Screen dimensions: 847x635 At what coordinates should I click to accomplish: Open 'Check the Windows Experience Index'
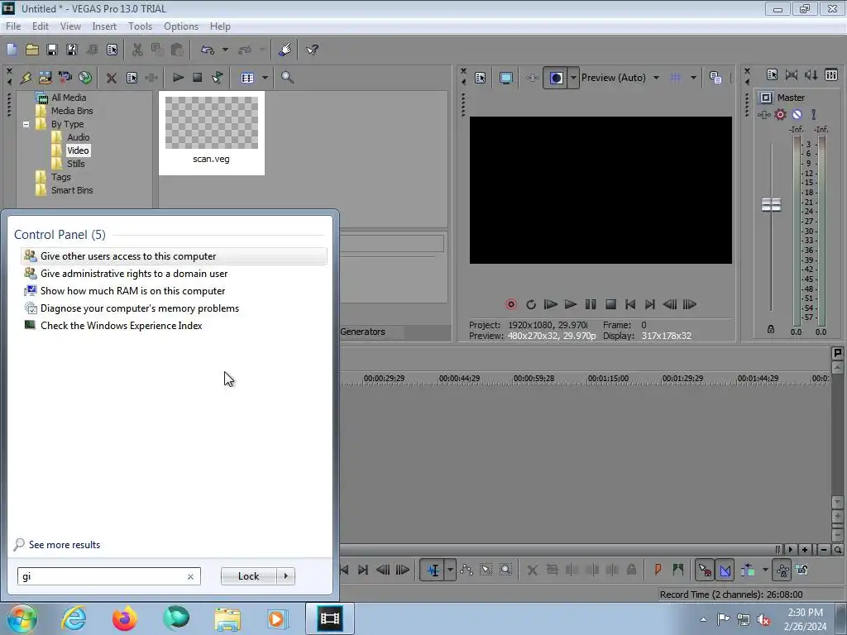(x=174, y=326)
